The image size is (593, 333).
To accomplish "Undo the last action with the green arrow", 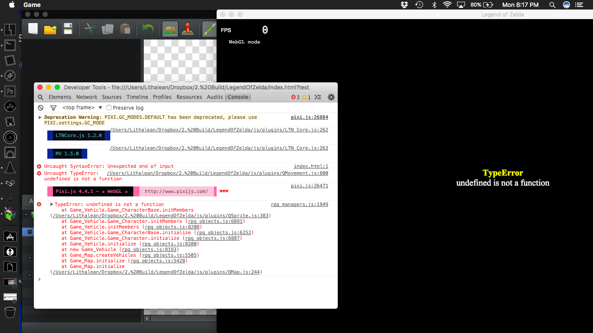I will (x=148, y=29).
